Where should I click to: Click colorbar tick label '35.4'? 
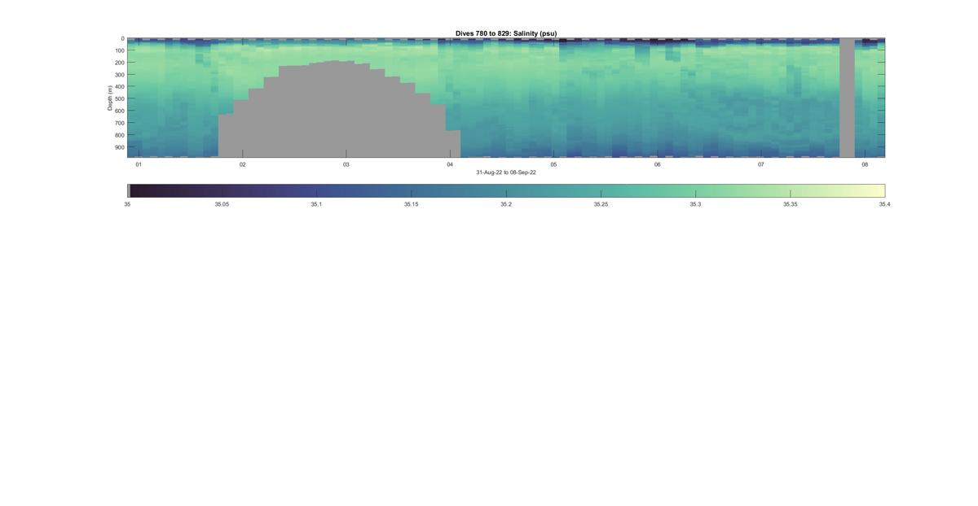tap(884, 204)
